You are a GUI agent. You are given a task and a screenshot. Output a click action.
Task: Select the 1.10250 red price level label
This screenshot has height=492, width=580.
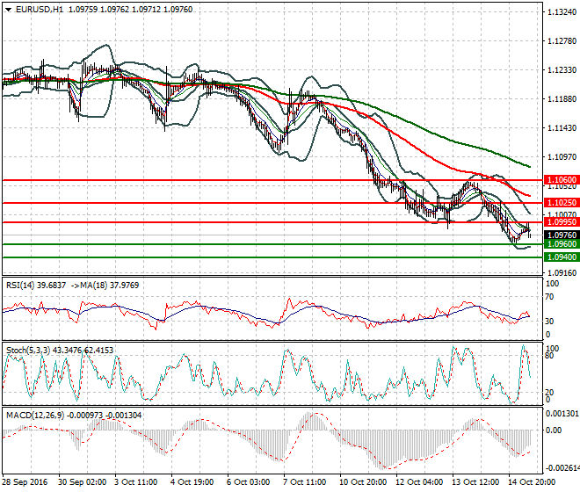555,203
